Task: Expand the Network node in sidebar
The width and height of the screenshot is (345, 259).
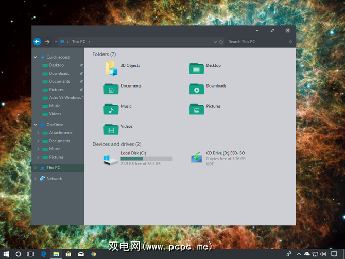Action: click(x=36, y=179)
